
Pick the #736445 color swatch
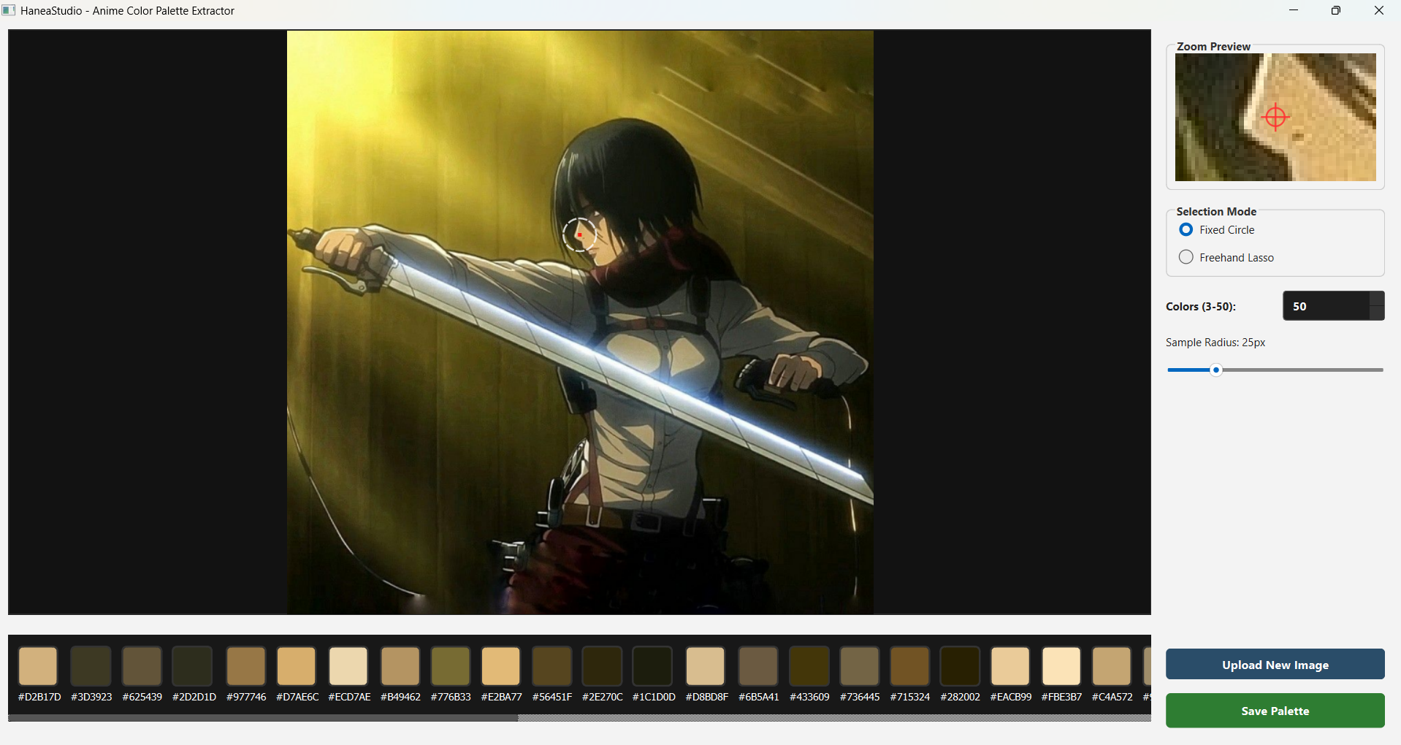click(860, 665)
